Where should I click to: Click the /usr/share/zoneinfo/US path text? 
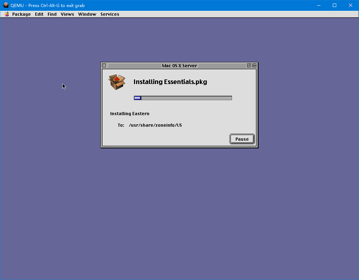(155, 125)
